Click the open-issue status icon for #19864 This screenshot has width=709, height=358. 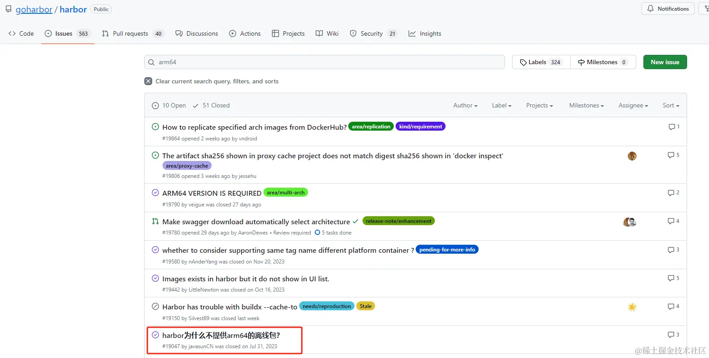tap(155, 127)
